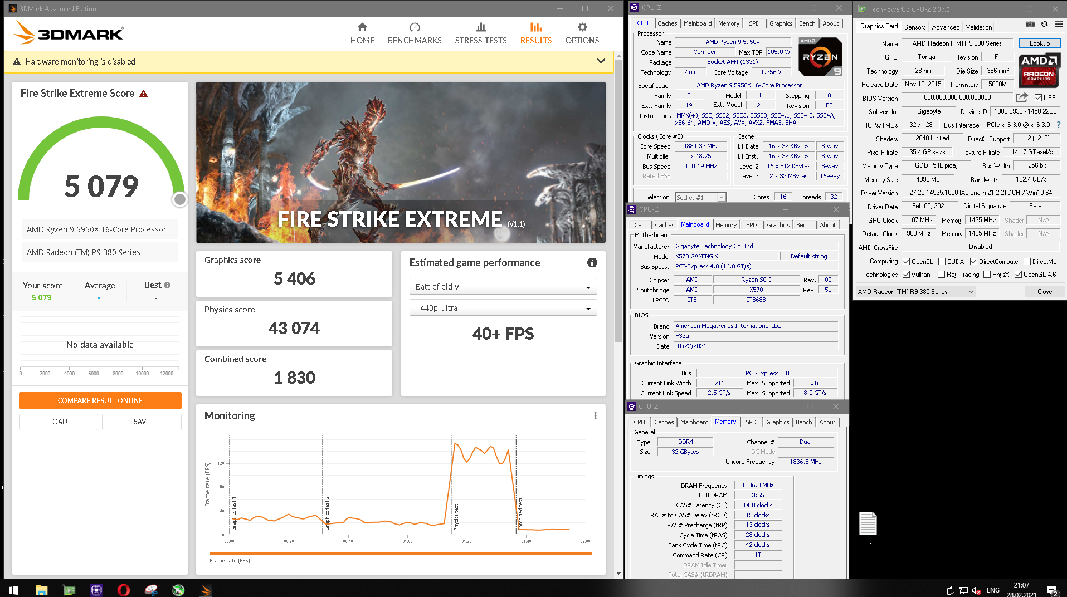Open Windows Start menu
Screen dimensions: 1067x597
pos(13,590)
